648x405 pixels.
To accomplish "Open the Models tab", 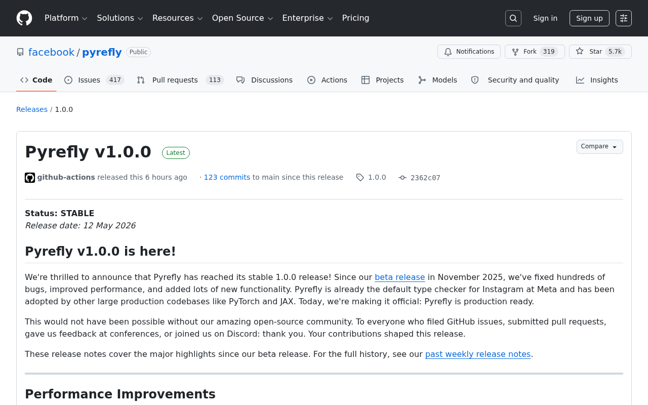I will pos(438,80).
